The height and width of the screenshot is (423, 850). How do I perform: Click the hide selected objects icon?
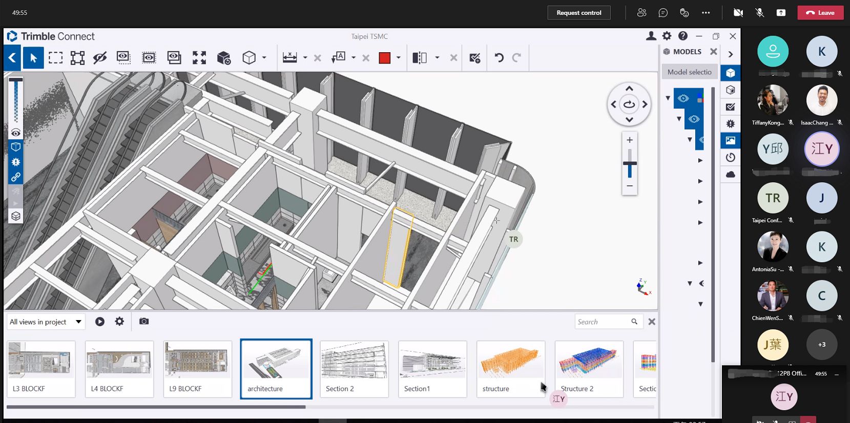[100, 58]
